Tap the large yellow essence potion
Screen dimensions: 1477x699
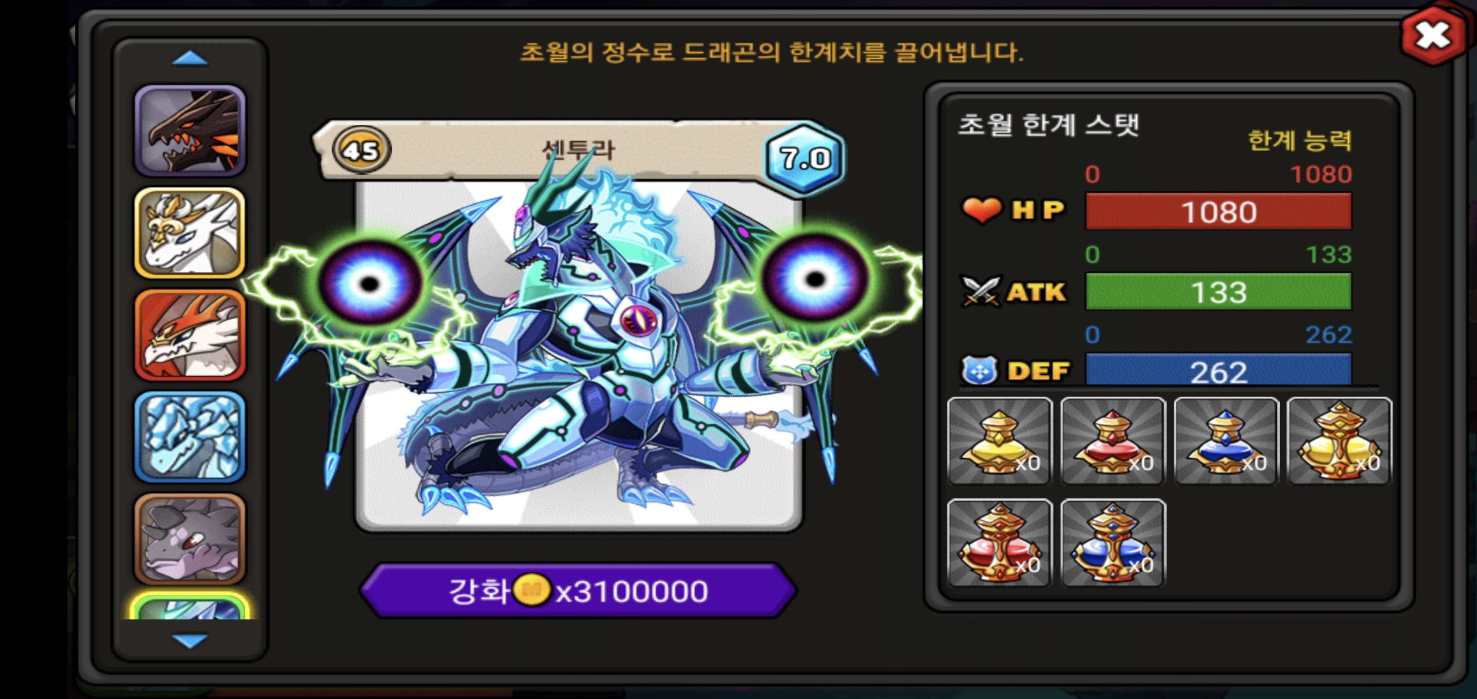(x=1339, y=441)
